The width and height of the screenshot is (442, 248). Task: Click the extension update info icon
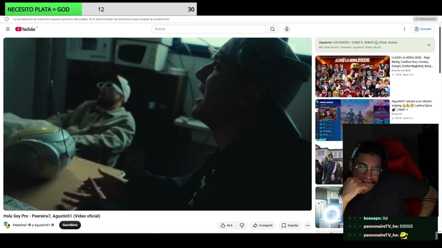(7, 19)
